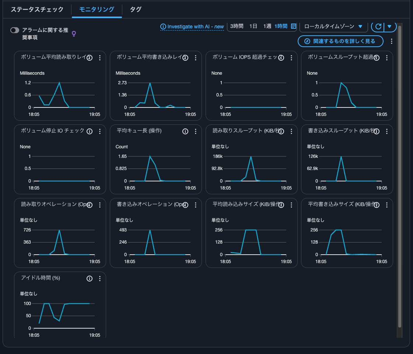The height and width of the screenshot is (354, 413).
Task: Click info icon on アイドル時間 (%) chart
Action: point(89,279)
